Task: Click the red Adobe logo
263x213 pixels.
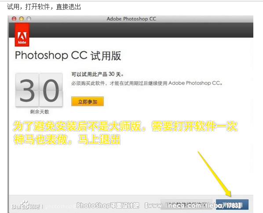Action: tap(22, 35)
